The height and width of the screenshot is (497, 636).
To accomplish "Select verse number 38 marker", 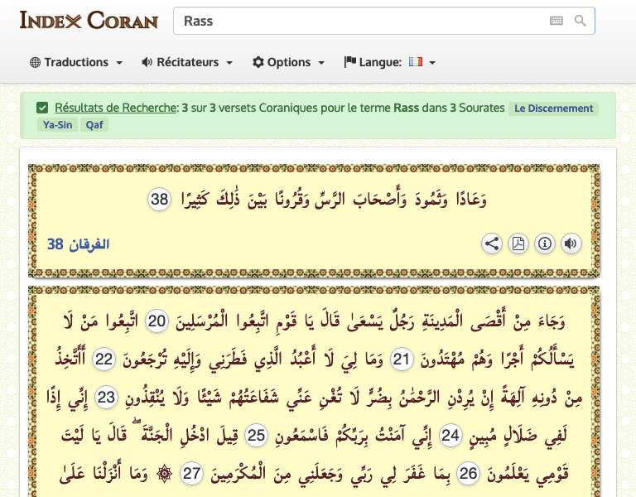I will [160, 199].
